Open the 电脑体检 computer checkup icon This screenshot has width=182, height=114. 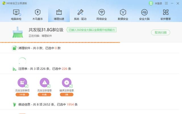pyautogui.click(x=16, y=12)
